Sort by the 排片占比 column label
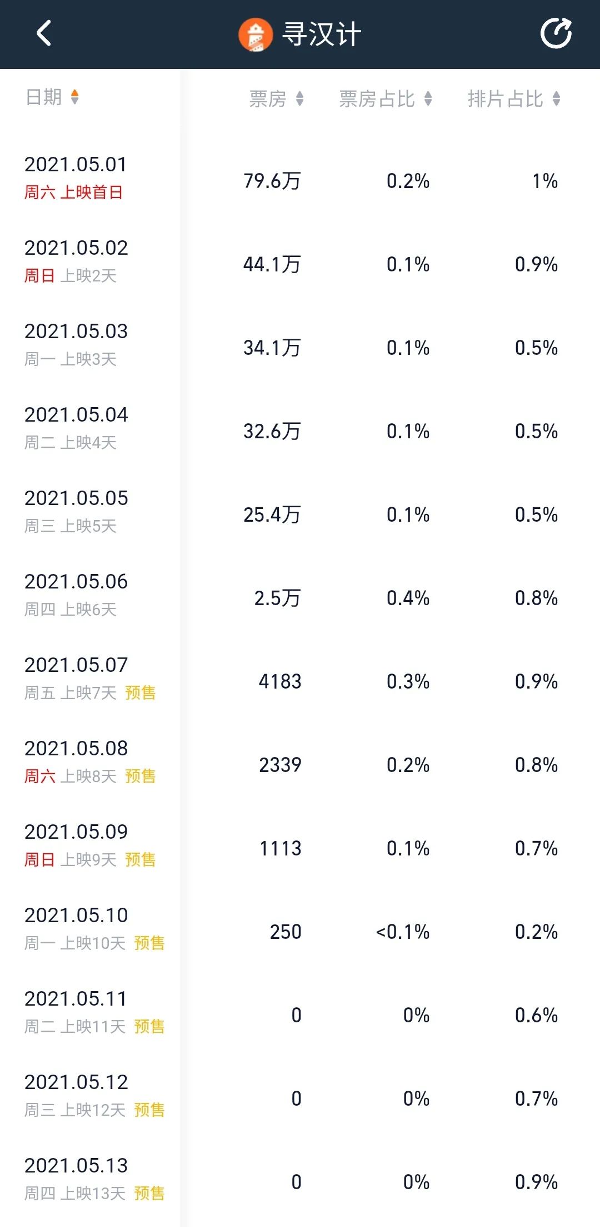The image size is (600, 1227). (505, 99)
